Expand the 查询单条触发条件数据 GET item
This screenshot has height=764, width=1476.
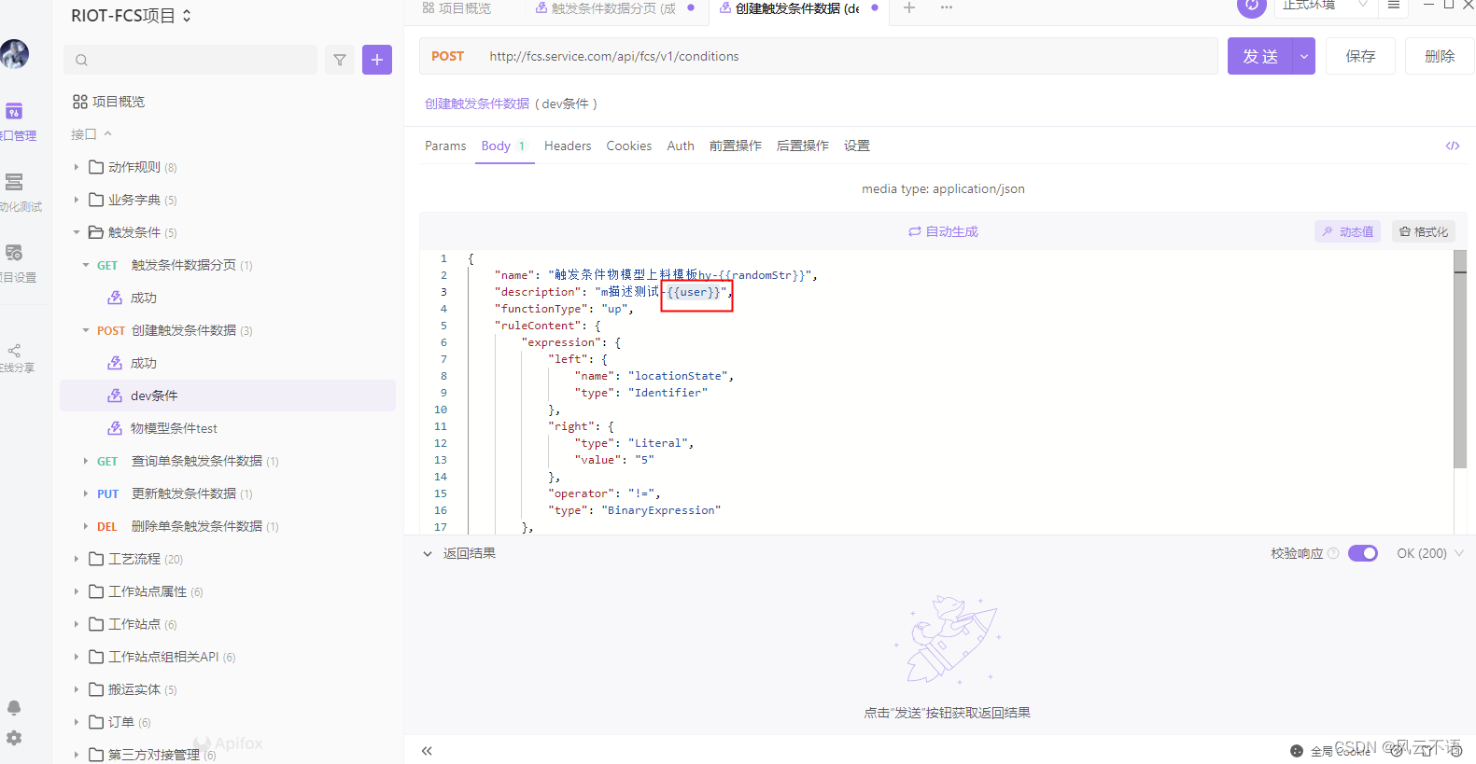pyautogui.click(x=86, y=461)
